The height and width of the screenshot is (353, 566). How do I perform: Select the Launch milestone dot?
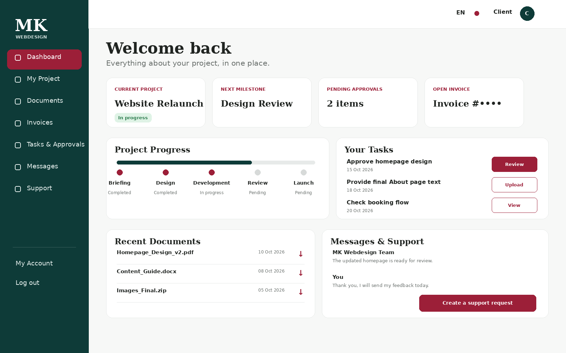(x=304, y=173)
